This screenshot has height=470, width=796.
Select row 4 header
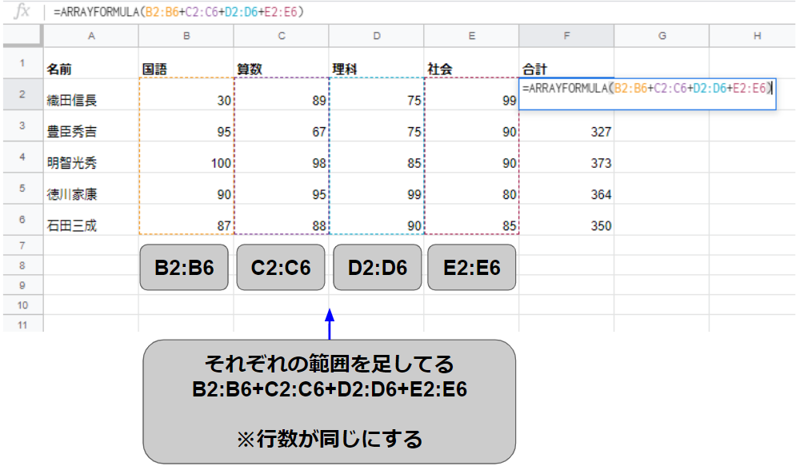coord(22,157)
